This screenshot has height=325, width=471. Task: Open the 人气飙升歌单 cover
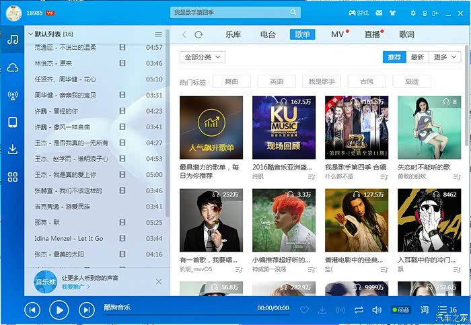coord(211,127)
